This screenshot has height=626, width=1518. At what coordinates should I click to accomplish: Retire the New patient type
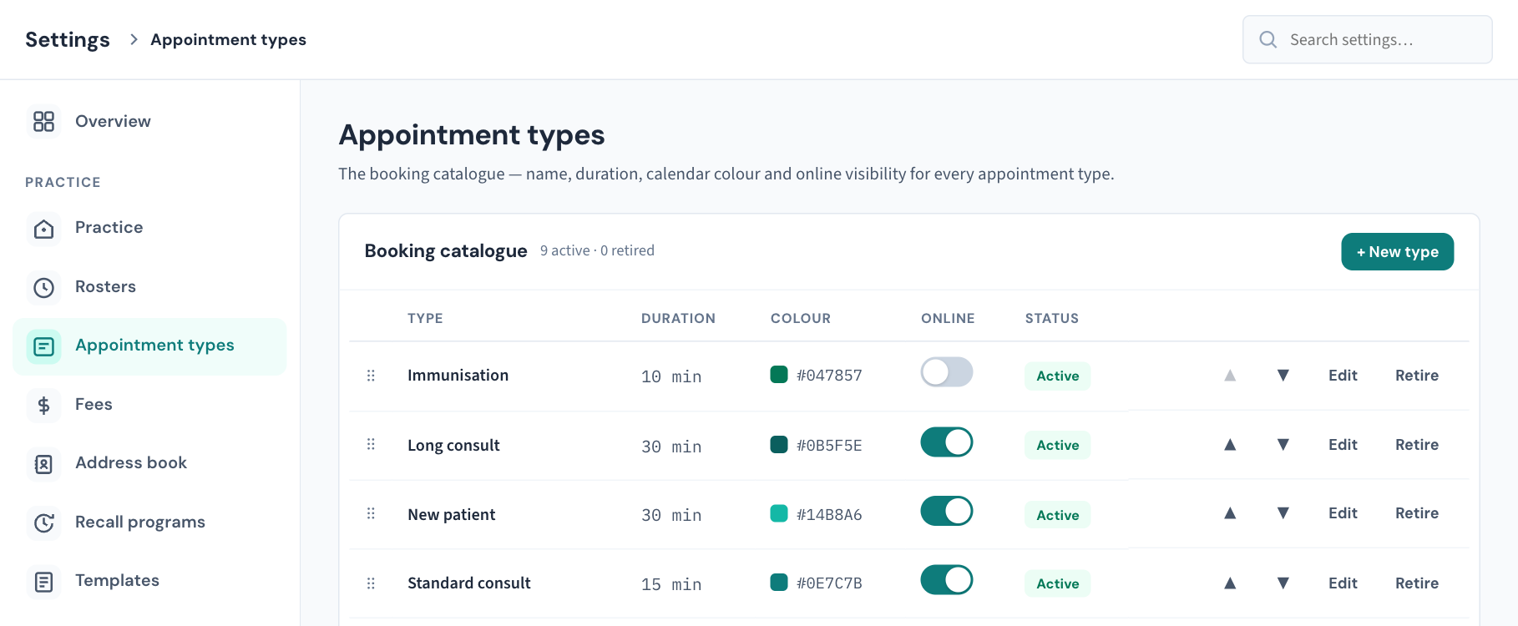(x=1417, y=513)
